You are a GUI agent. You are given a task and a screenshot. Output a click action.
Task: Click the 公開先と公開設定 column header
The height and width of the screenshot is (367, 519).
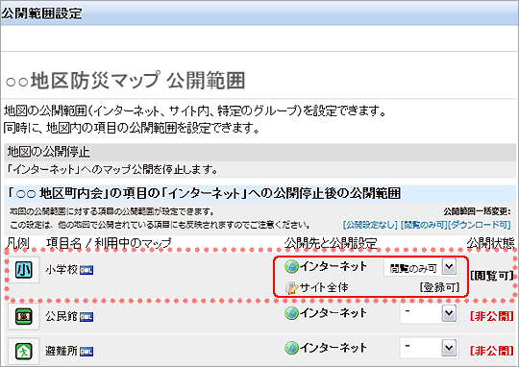[331, 243]
